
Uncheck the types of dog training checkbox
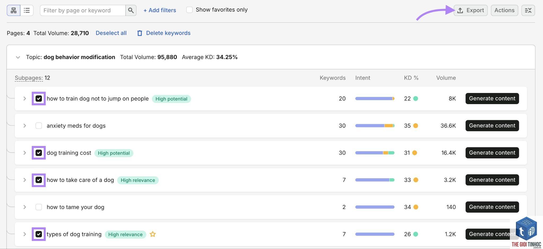click(39, 234)
